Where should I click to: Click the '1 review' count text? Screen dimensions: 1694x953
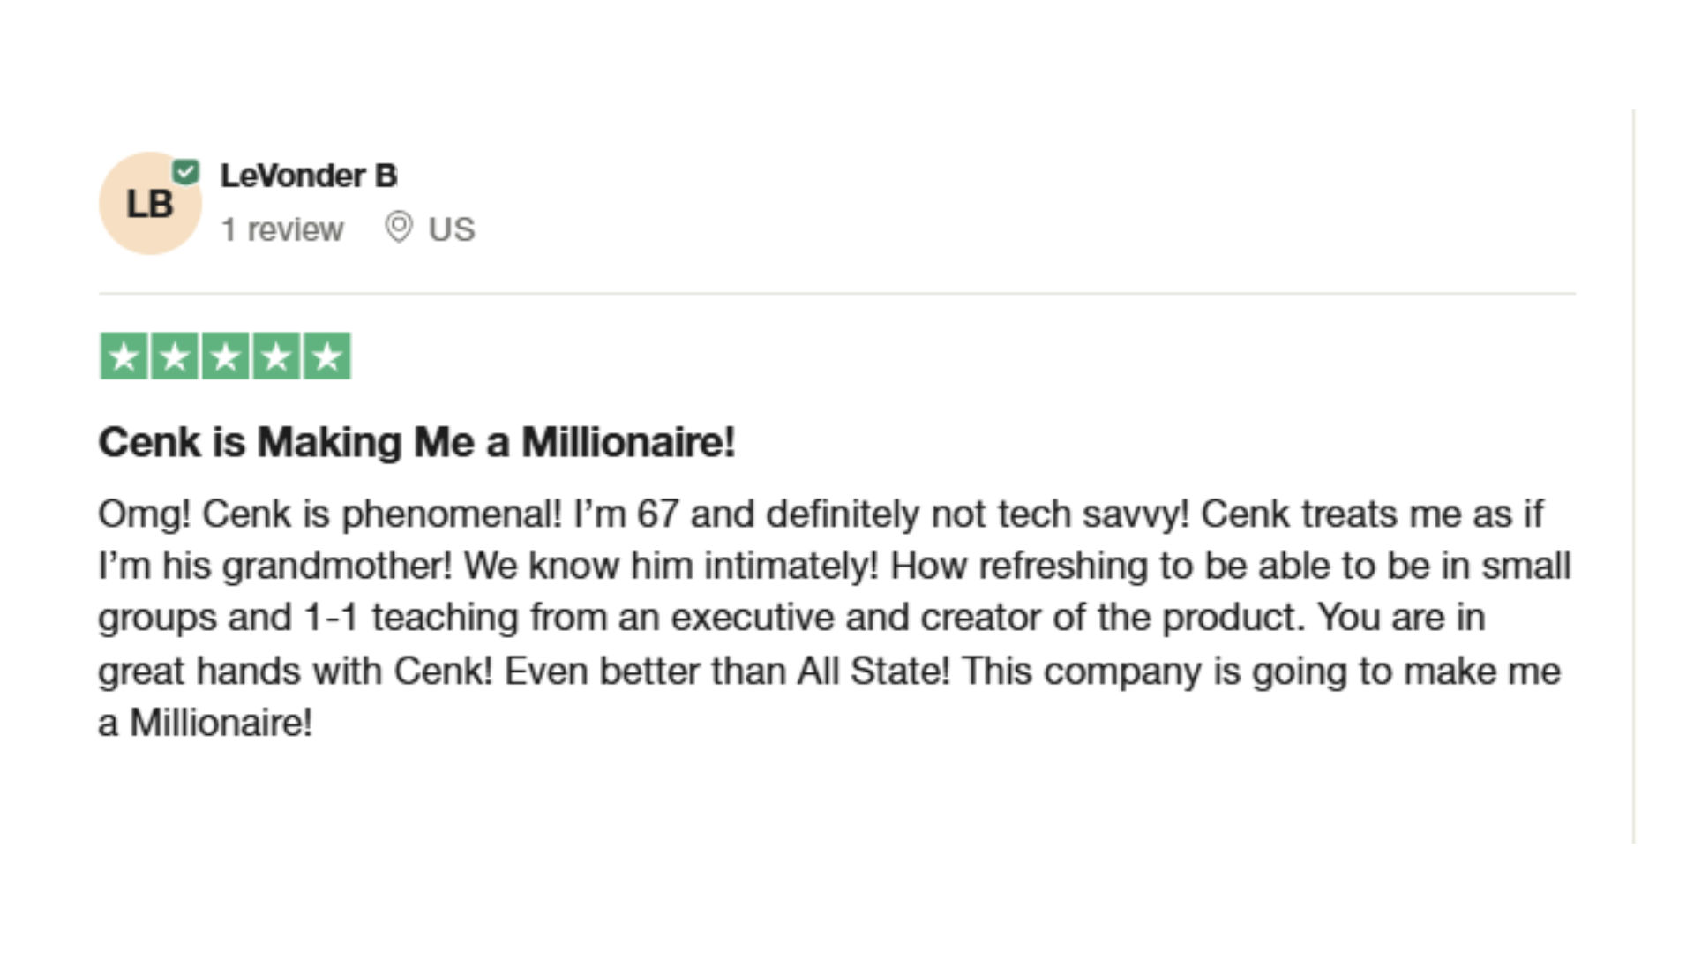click(281, 229)
